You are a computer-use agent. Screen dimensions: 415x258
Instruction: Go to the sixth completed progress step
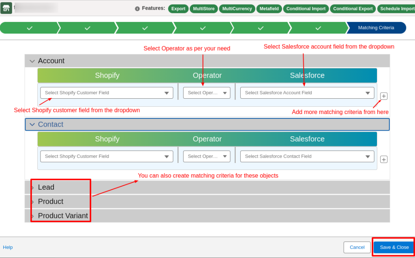click(x=319, y=28)
